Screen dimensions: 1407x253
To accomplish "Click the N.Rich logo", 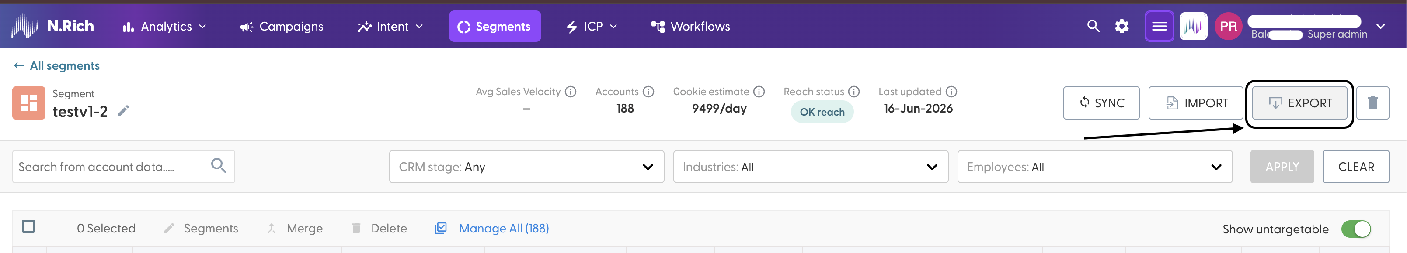I will coord(52,26).
